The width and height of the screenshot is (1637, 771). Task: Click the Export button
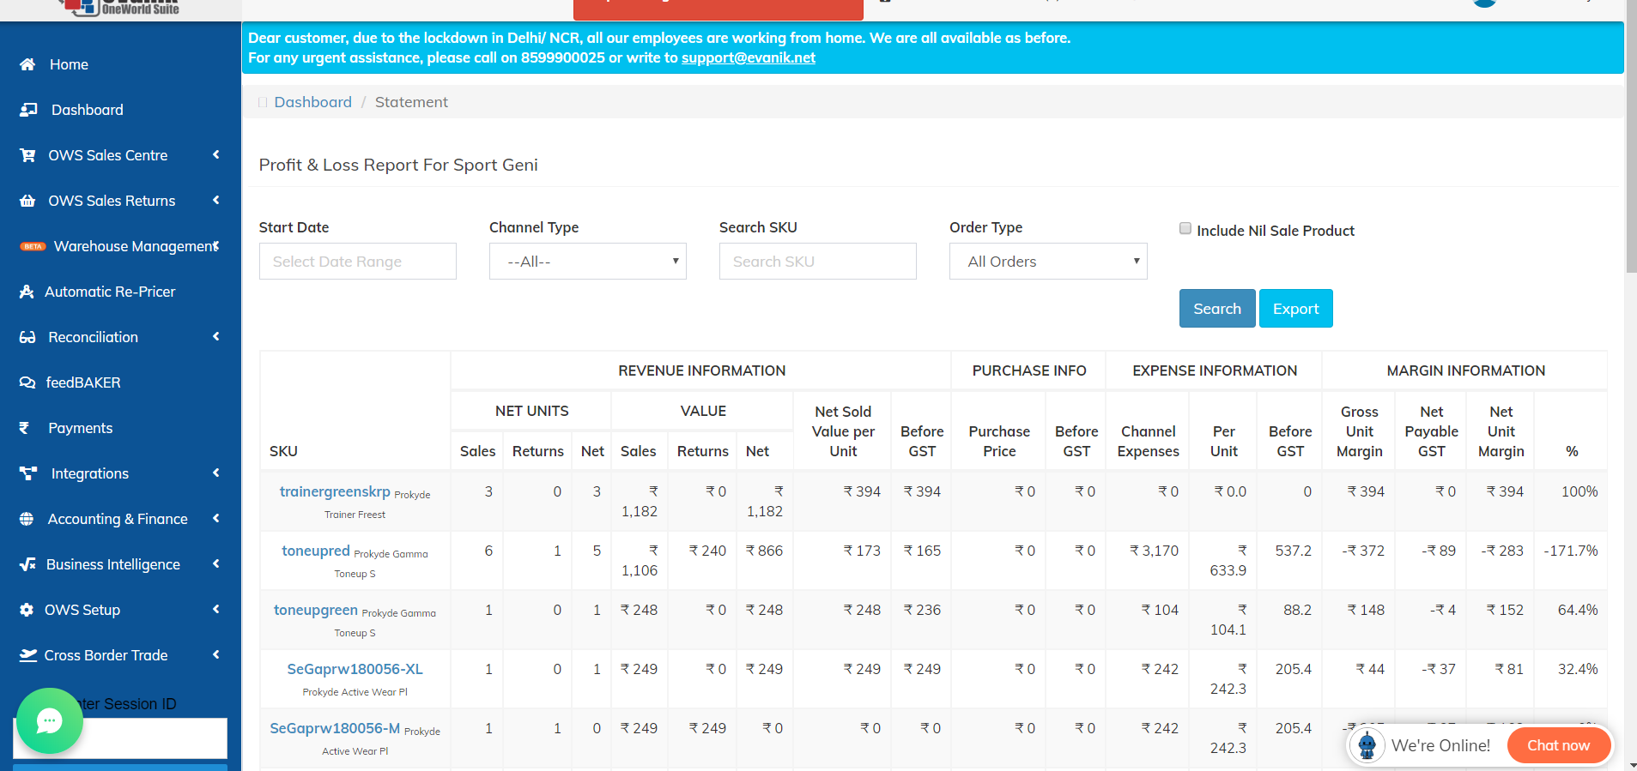[1295, 309]
